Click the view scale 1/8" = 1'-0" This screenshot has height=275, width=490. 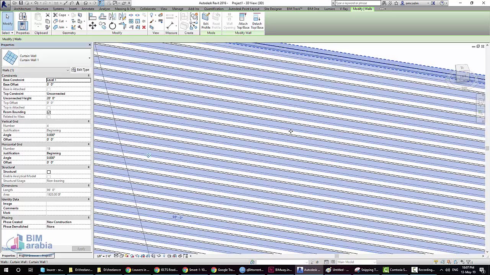click(104, 256)
